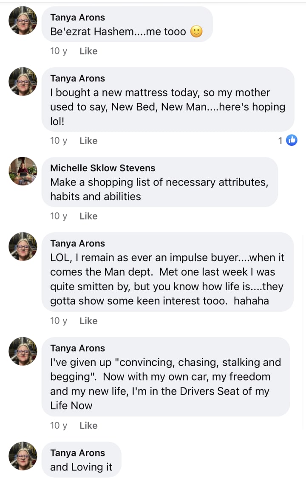
Task: Click the smiley emoji in the first comment
Action: pyautogui.click(x=196, y=32)
